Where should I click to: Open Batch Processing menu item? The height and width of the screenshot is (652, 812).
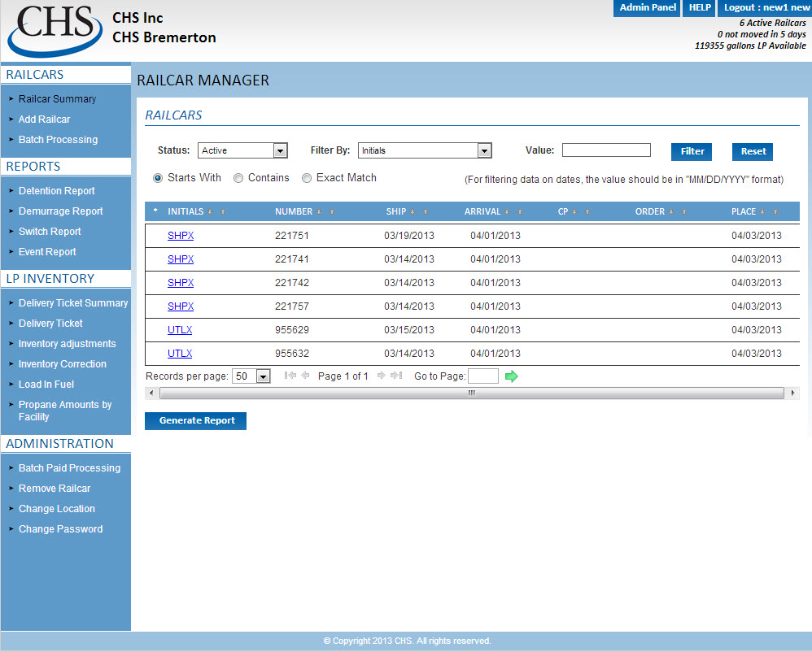click(58, 140)
